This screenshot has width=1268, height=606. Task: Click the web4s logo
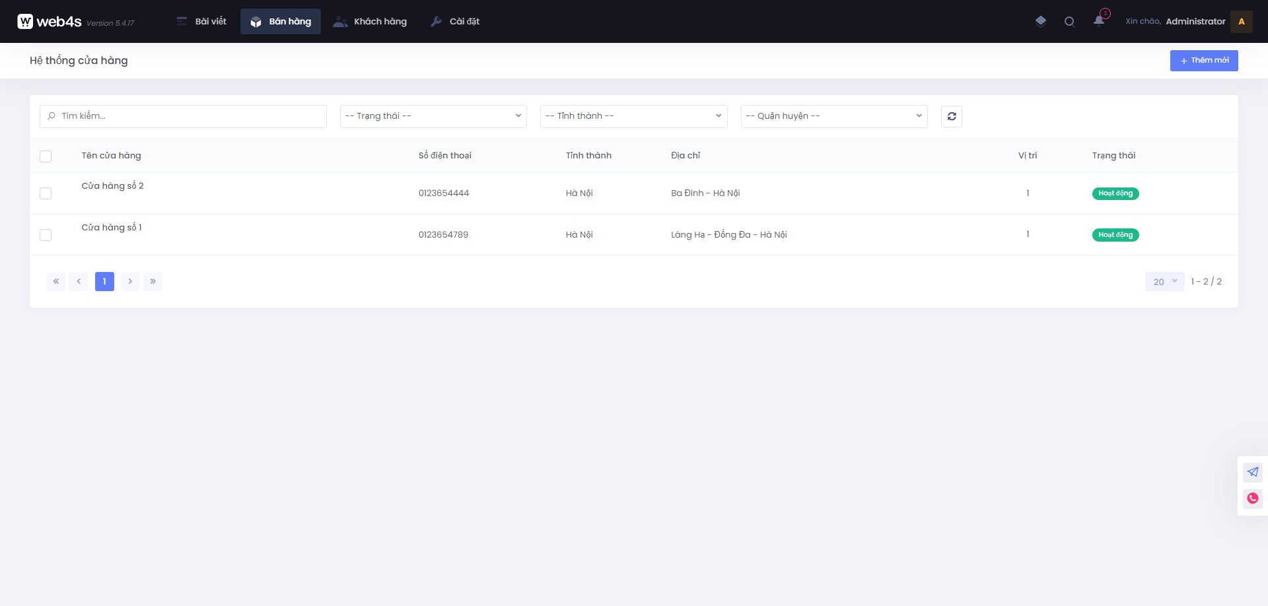(50, 21)
